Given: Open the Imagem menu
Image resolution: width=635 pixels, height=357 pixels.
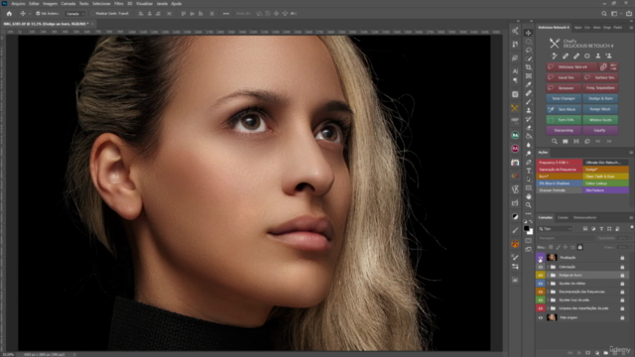Looking at the screenshot, I should point(50,4).
